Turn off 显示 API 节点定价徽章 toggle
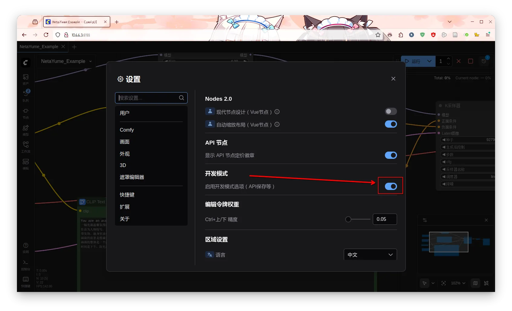Viewport: 512px width, 311px height. pyautogui.click(x=391, y=155)
